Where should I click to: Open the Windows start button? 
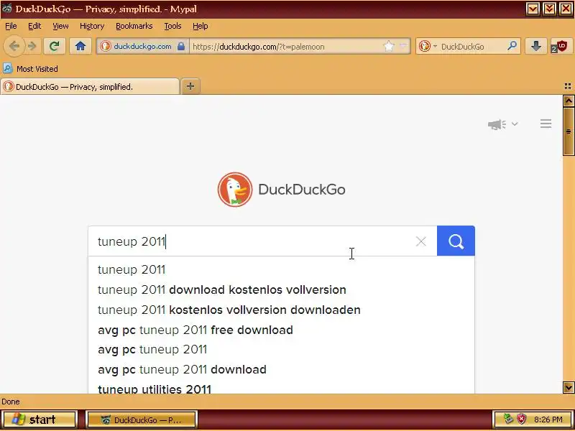pos(39,420)
